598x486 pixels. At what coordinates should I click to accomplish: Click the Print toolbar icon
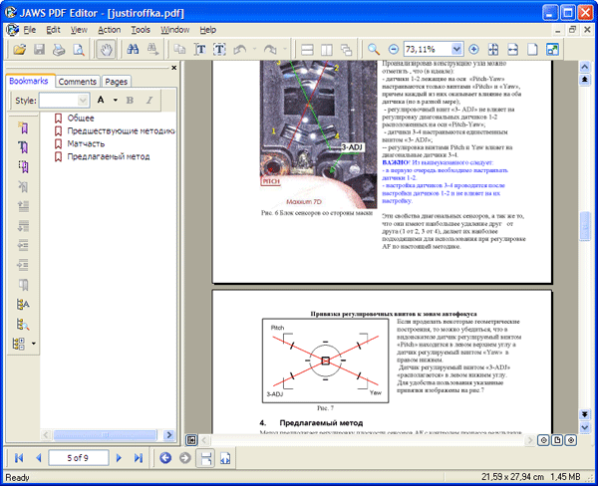[x=59, y=49]
